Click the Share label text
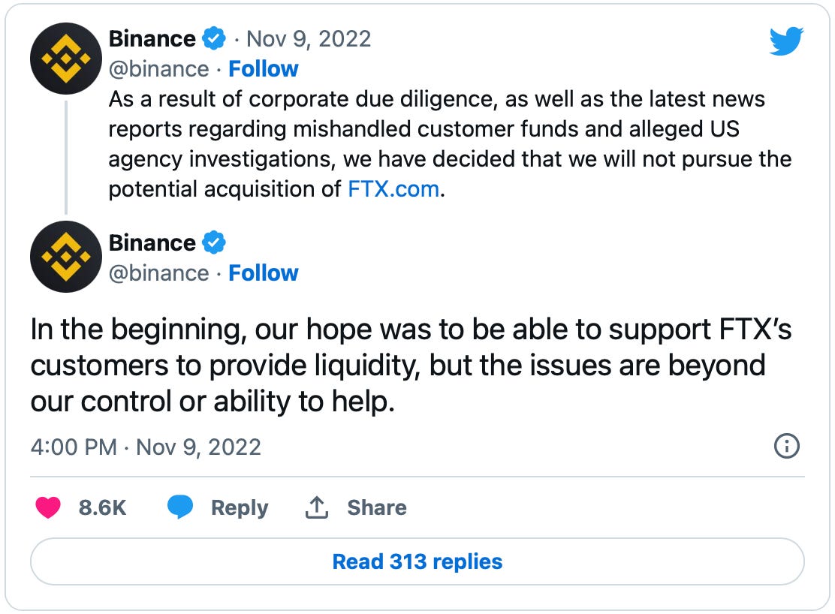 (377, 508)
